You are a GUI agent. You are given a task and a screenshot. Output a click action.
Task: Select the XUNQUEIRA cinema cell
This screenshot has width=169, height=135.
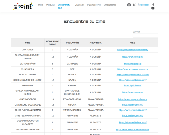click(28, 69)
